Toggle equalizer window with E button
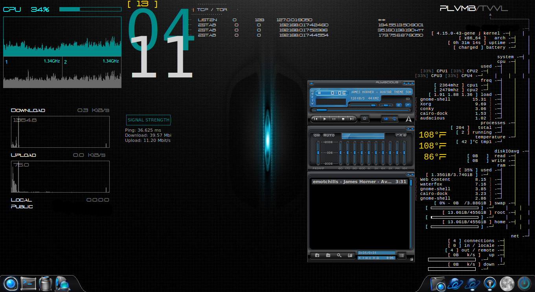This screenshot has height=292, width=535. [399, 105]
